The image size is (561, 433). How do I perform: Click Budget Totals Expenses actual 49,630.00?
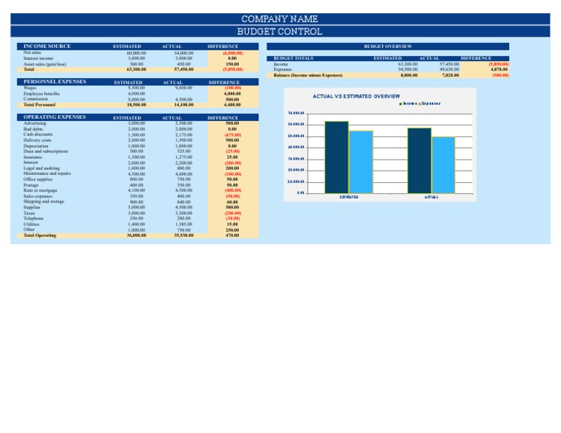click(449, 69)
